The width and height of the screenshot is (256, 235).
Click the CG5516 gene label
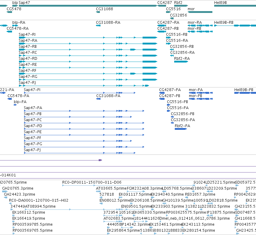pyautogui.click(x=173, y=9)
